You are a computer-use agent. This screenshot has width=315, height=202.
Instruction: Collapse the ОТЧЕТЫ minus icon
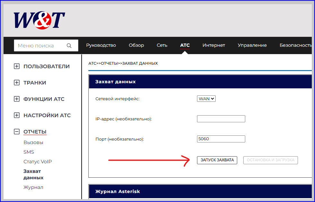tap(17, 132)
